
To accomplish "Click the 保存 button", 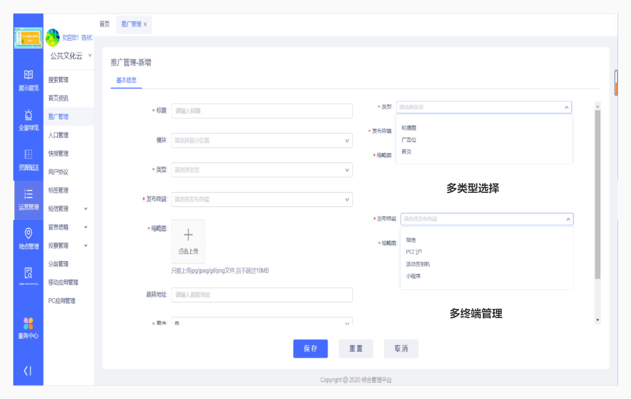I will tap(311, 349).
